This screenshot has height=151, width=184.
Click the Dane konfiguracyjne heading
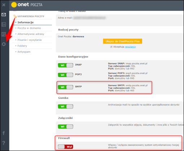tap(73, 57)
